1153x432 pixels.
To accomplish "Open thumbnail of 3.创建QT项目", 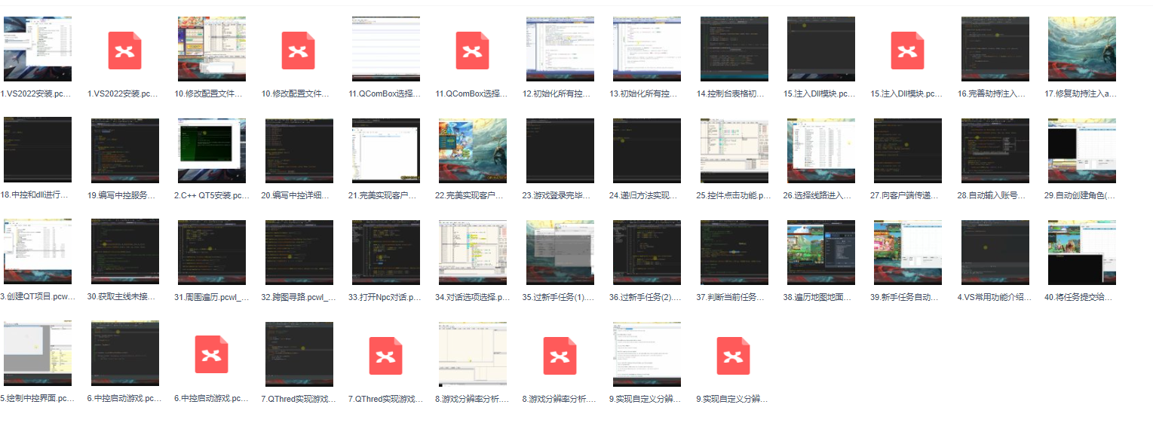I will click(x=38, y=252).
